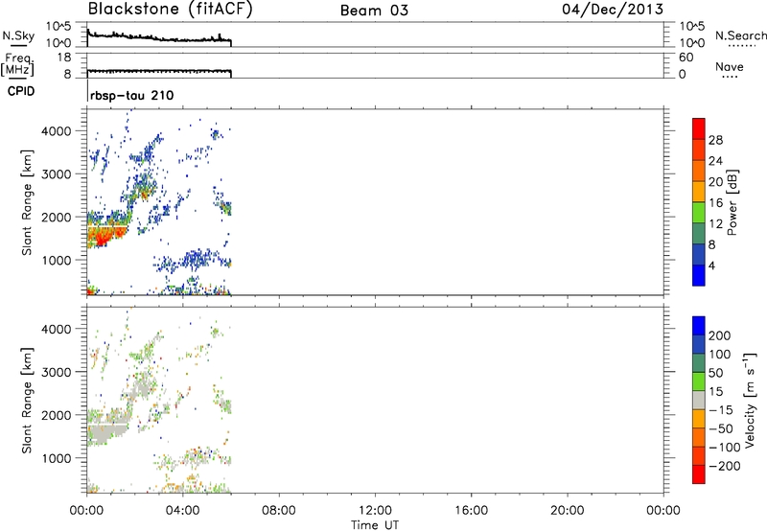Screen dimensions: 767x531
Task: Click the frequency trace line in the Freq. panel
Action: [159, 71]
